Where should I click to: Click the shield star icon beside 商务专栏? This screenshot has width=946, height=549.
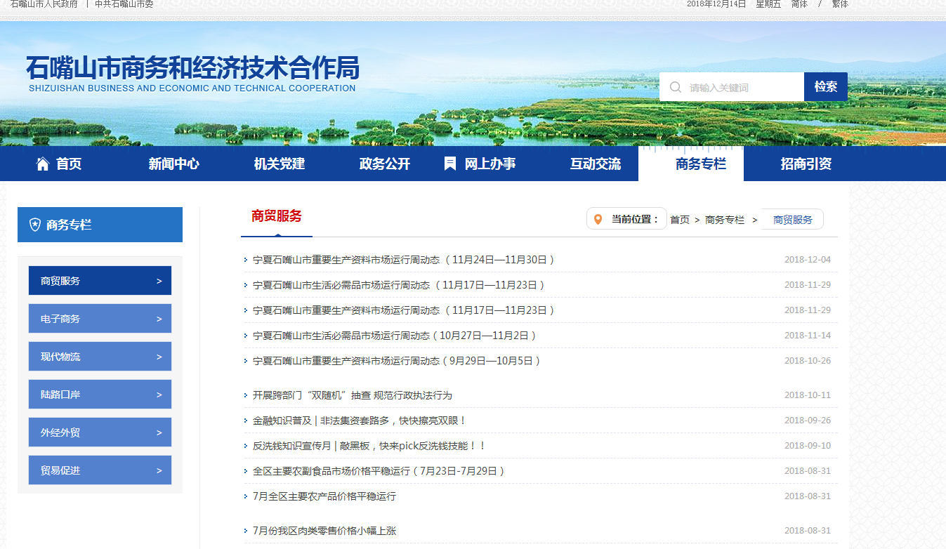point(34,225)
